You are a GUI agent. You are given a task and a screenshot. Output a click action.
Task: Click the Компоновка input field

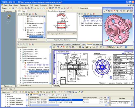95,8
